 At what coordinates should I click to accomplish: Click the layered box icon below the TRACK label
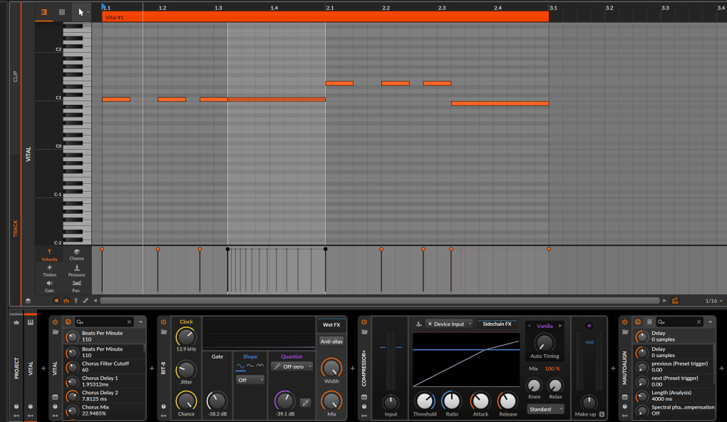click(28, 301)
